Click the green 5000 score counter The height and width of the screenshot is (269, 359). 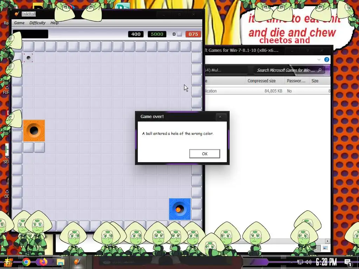point(157,34)
